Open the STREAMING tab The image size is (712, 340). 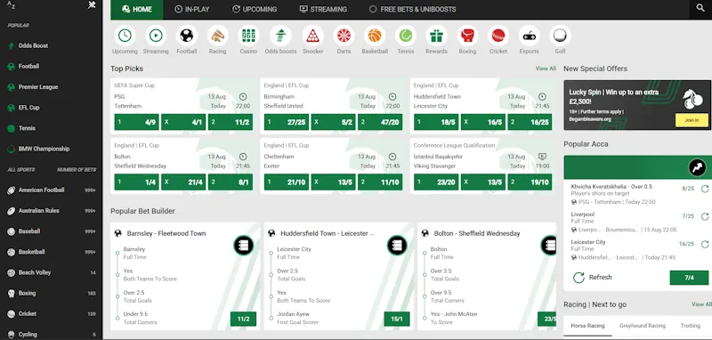coord(323,10)
